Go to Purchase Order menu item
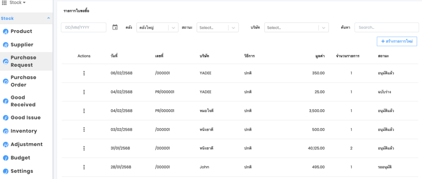422x179 pixels. 23,81
